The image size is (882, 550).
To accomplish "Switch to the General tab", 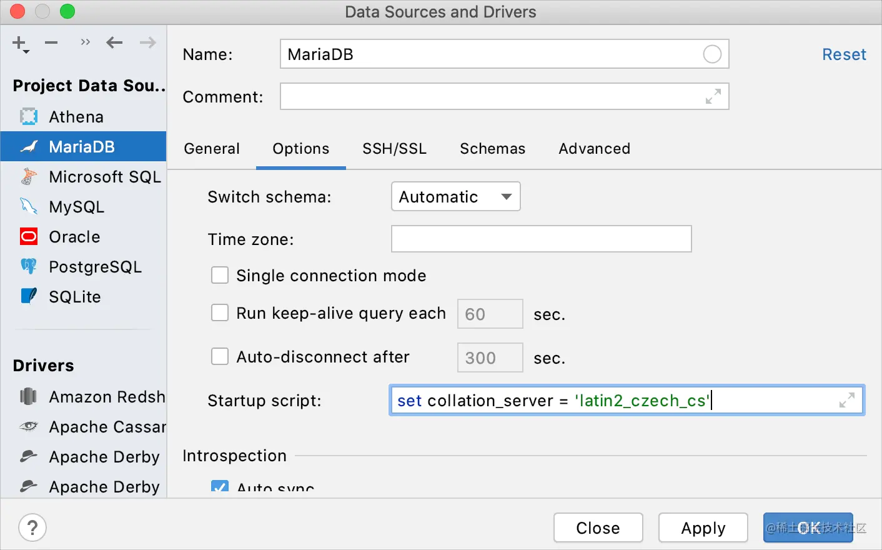I will click(x=212, y=149).
